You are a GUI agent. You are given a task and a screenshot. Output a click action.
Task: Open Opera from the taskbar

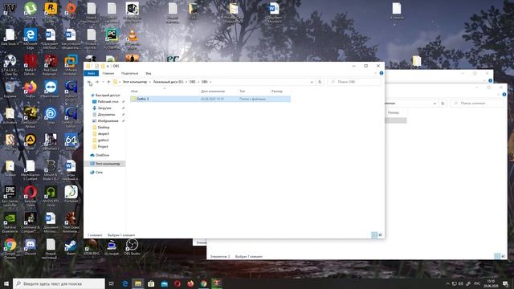click(177, 283)
